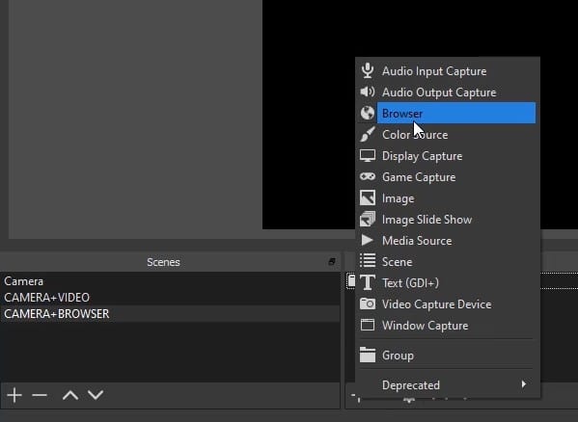Expand the Deprecated submenu arrow
The width and height of the screenshot is (578, 422).
[523, 384]
